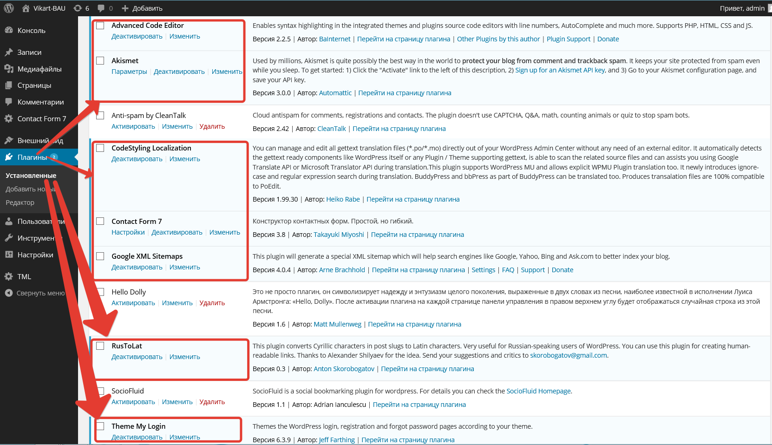Select Установленные submenu item
772x445 pixels.
coord(31,176)
